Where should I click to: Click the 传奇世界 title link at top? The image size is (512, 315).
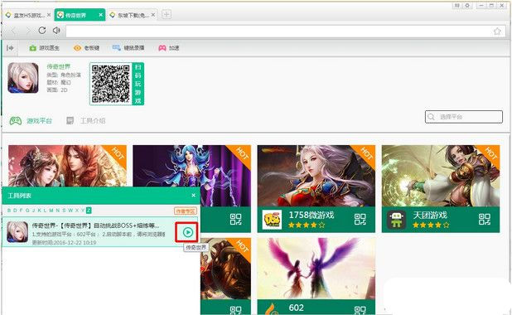(59, 66)
